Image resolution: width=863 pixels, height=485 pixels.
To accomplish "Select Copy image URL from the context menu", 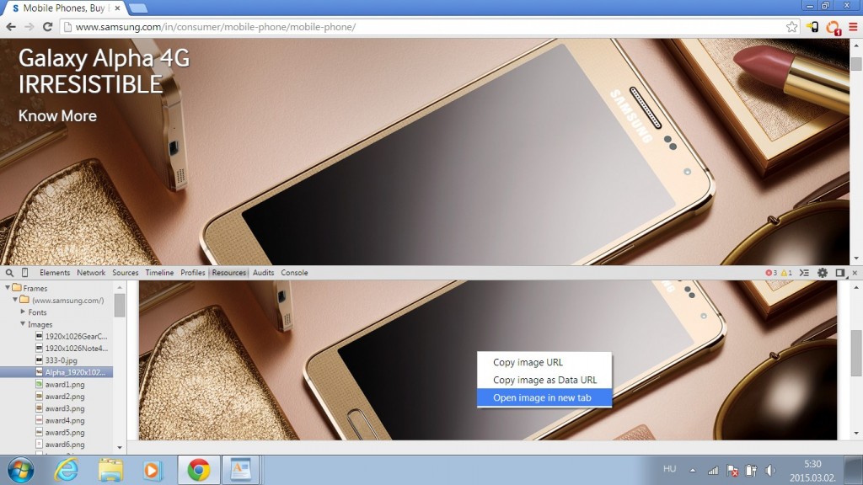I will 528,362.
